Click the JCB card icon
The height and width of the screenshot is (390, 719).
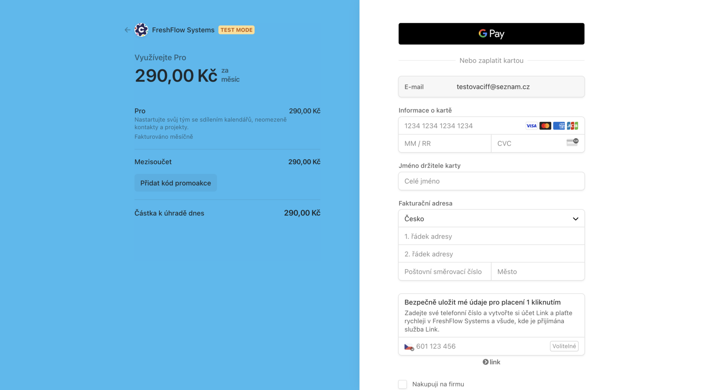pos(572,126)
